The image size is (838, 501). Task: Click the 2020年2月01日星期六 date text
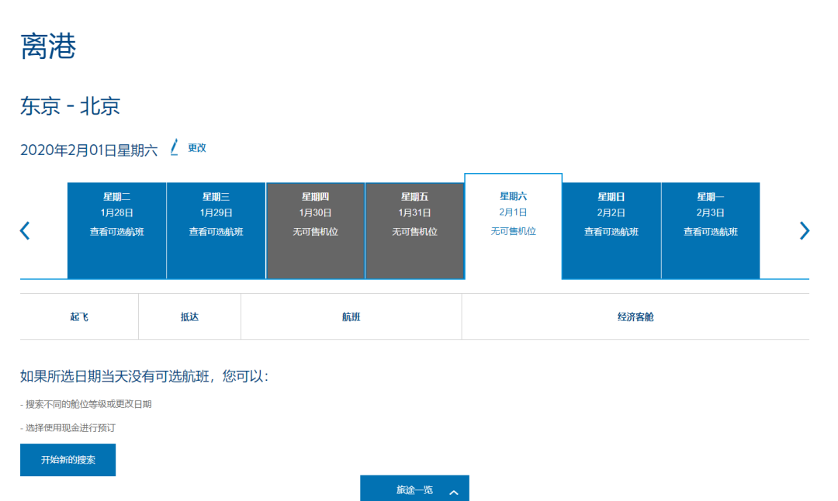coord(88,150)
